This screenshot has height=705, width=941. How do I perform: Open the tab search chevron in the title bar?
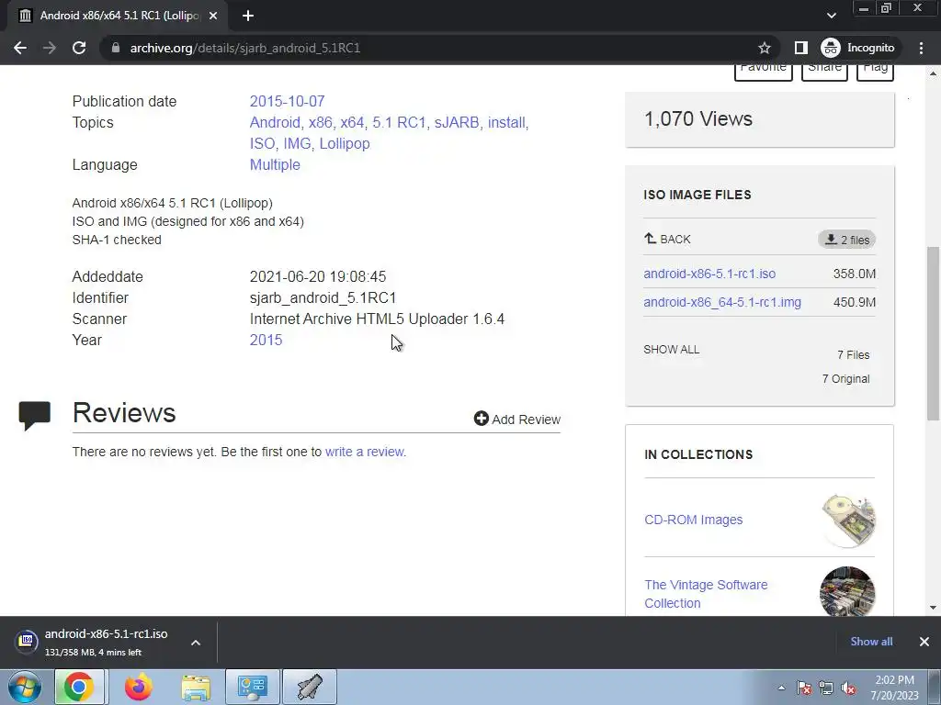[x=831, y=16]
